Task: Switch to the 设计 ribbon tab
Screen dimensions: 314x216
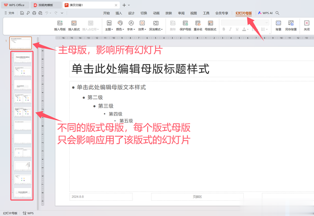Action: point(131,13)
